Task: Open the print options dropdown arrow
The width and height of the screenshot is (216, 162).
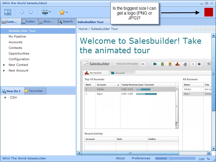Action: pyautogui.click(x=50, y=12)
